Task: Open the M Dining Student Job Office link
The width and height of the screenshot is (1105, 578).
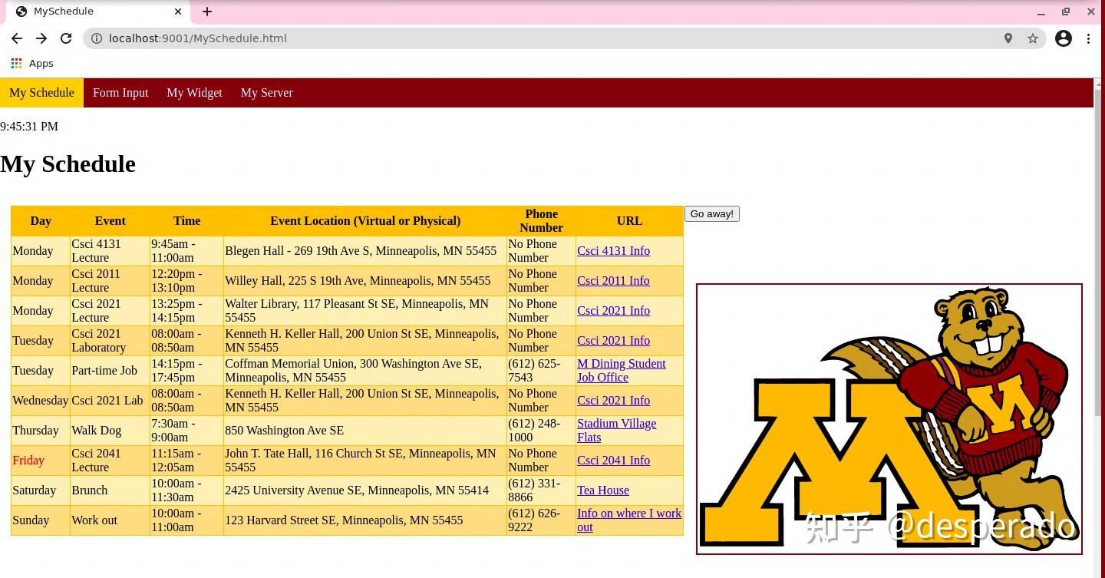Action: (x=622, y=371)
